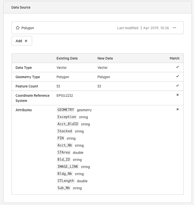Screen dimensions: 194x205
Task: Click the Attributes mismatch X icon
Action: coord(178,109)
